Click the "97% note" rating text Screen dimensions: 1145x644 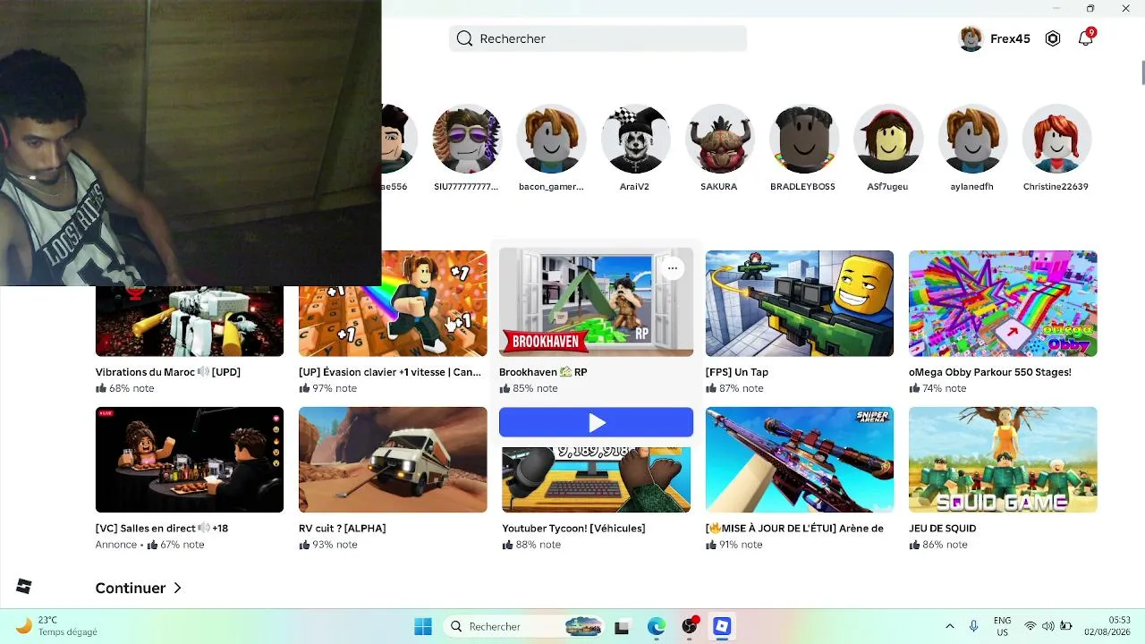click(x=335, y=388)
